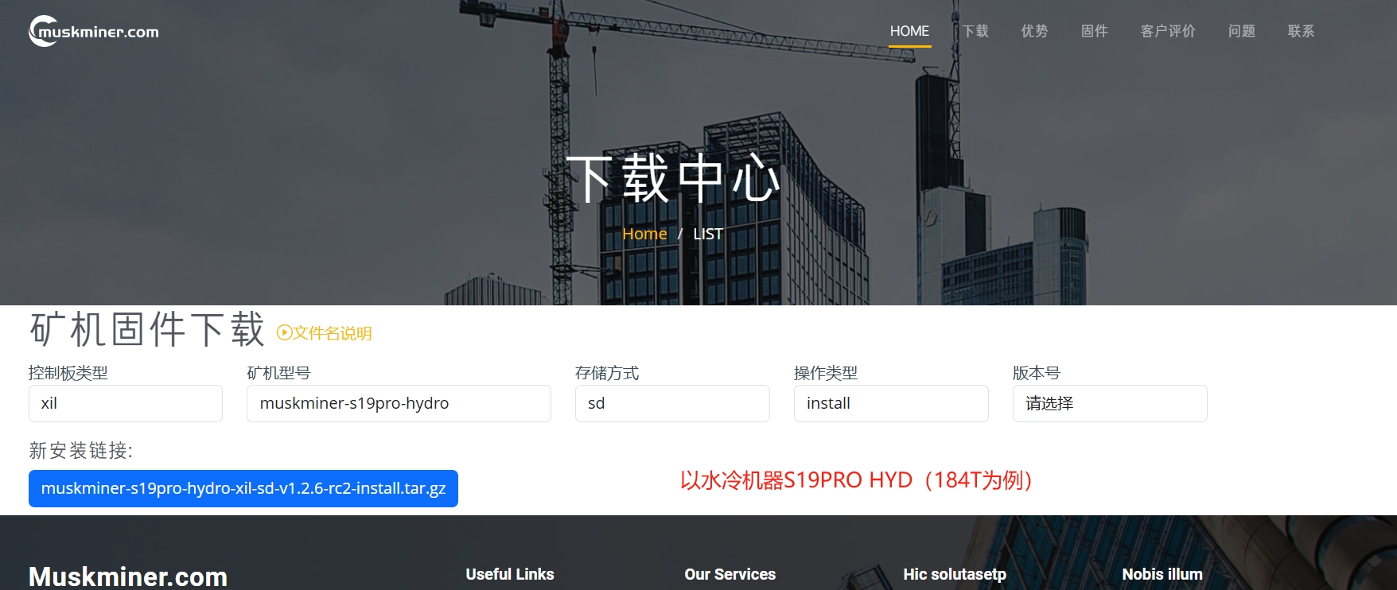The image size is (1397, 590).
Task: Visit the 客户评价 navigation item
Action: (1168, 31)
